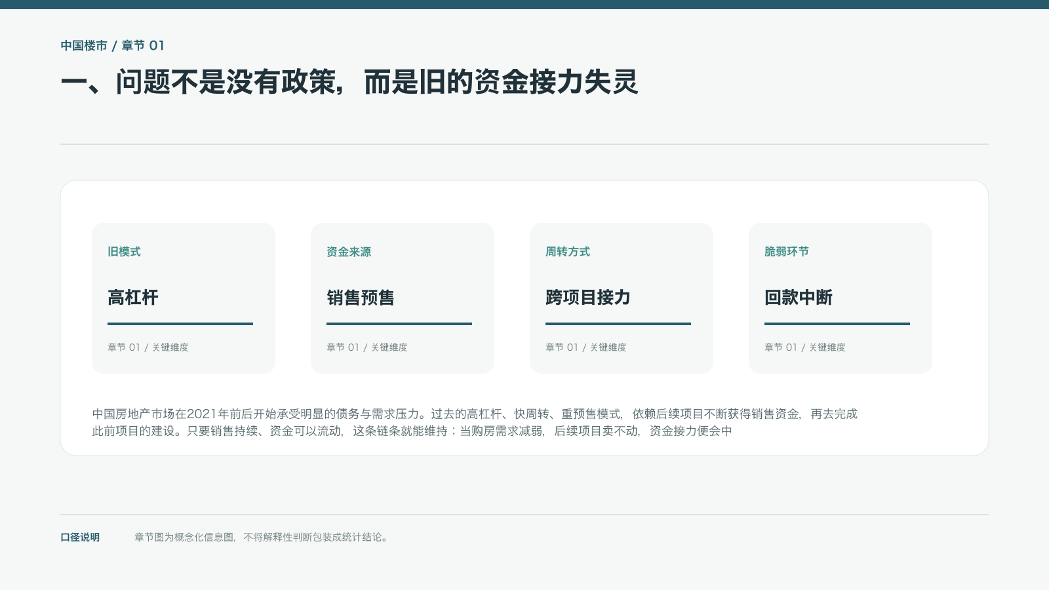Screen dimensions: 1049x590
Task: Select the heading '销售预售'
Action: click(x=361, y=298)
